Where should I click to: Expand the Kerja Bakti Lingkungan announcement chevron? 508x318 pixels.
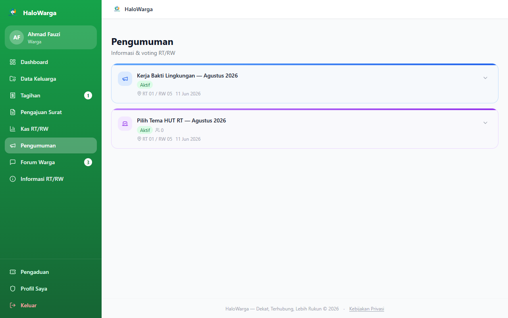pos(485,78)
